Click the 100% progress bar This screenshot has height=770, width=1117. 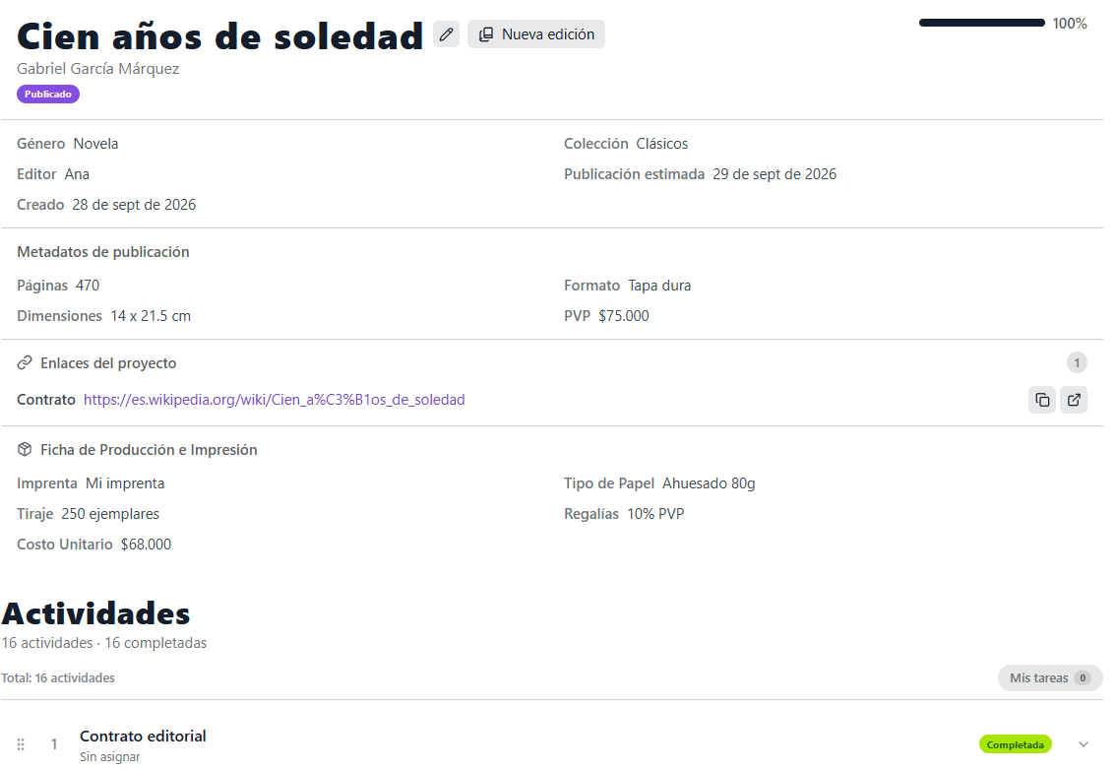click(981, 23)
